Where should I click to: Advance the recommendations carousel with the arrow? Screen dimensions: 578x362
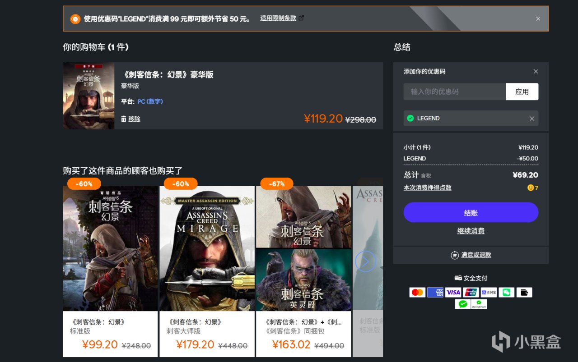[365, 261]
